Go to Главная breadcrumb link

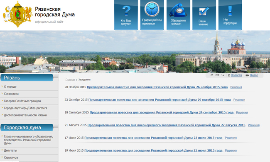pyautogui.click(x=70, y=80)
